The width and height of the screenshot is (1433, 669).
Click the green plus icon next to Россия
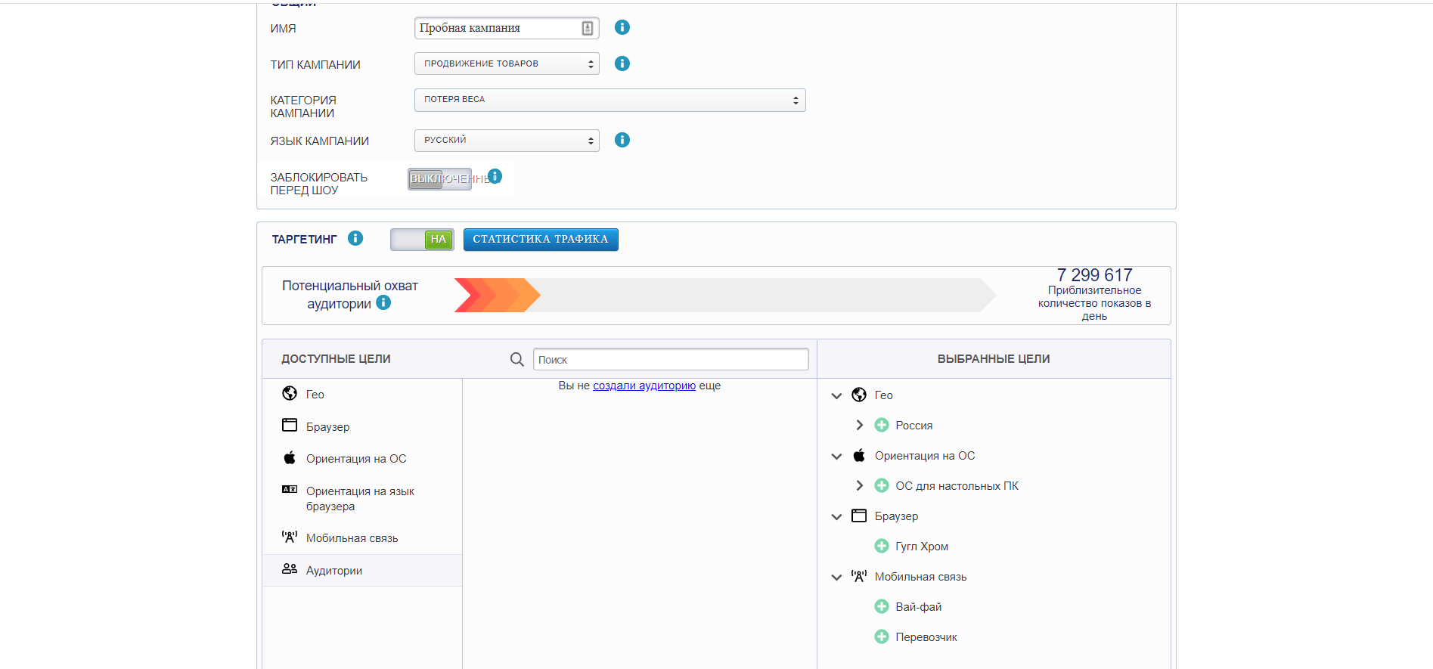[x=881, y=425]
